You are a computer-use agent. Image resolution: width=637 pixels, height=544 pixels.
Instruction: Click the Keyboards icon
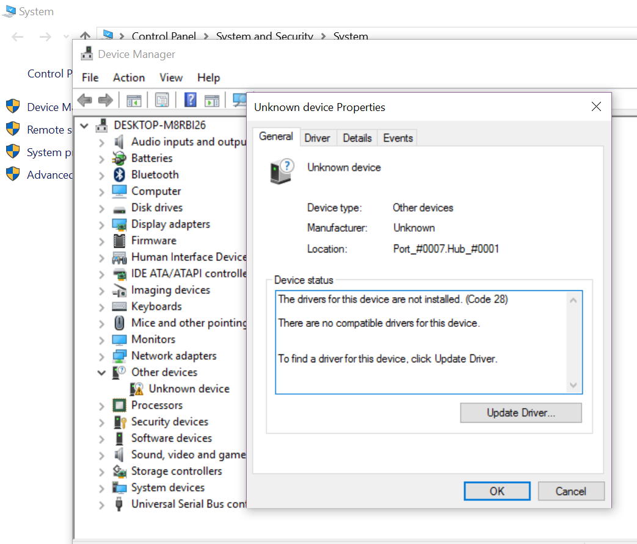tap(119, 306)
